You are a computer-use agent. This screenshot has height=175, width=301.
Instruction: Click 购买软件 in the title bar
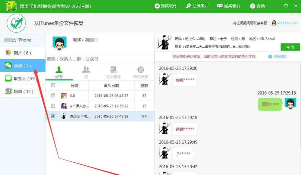point(166,6)
